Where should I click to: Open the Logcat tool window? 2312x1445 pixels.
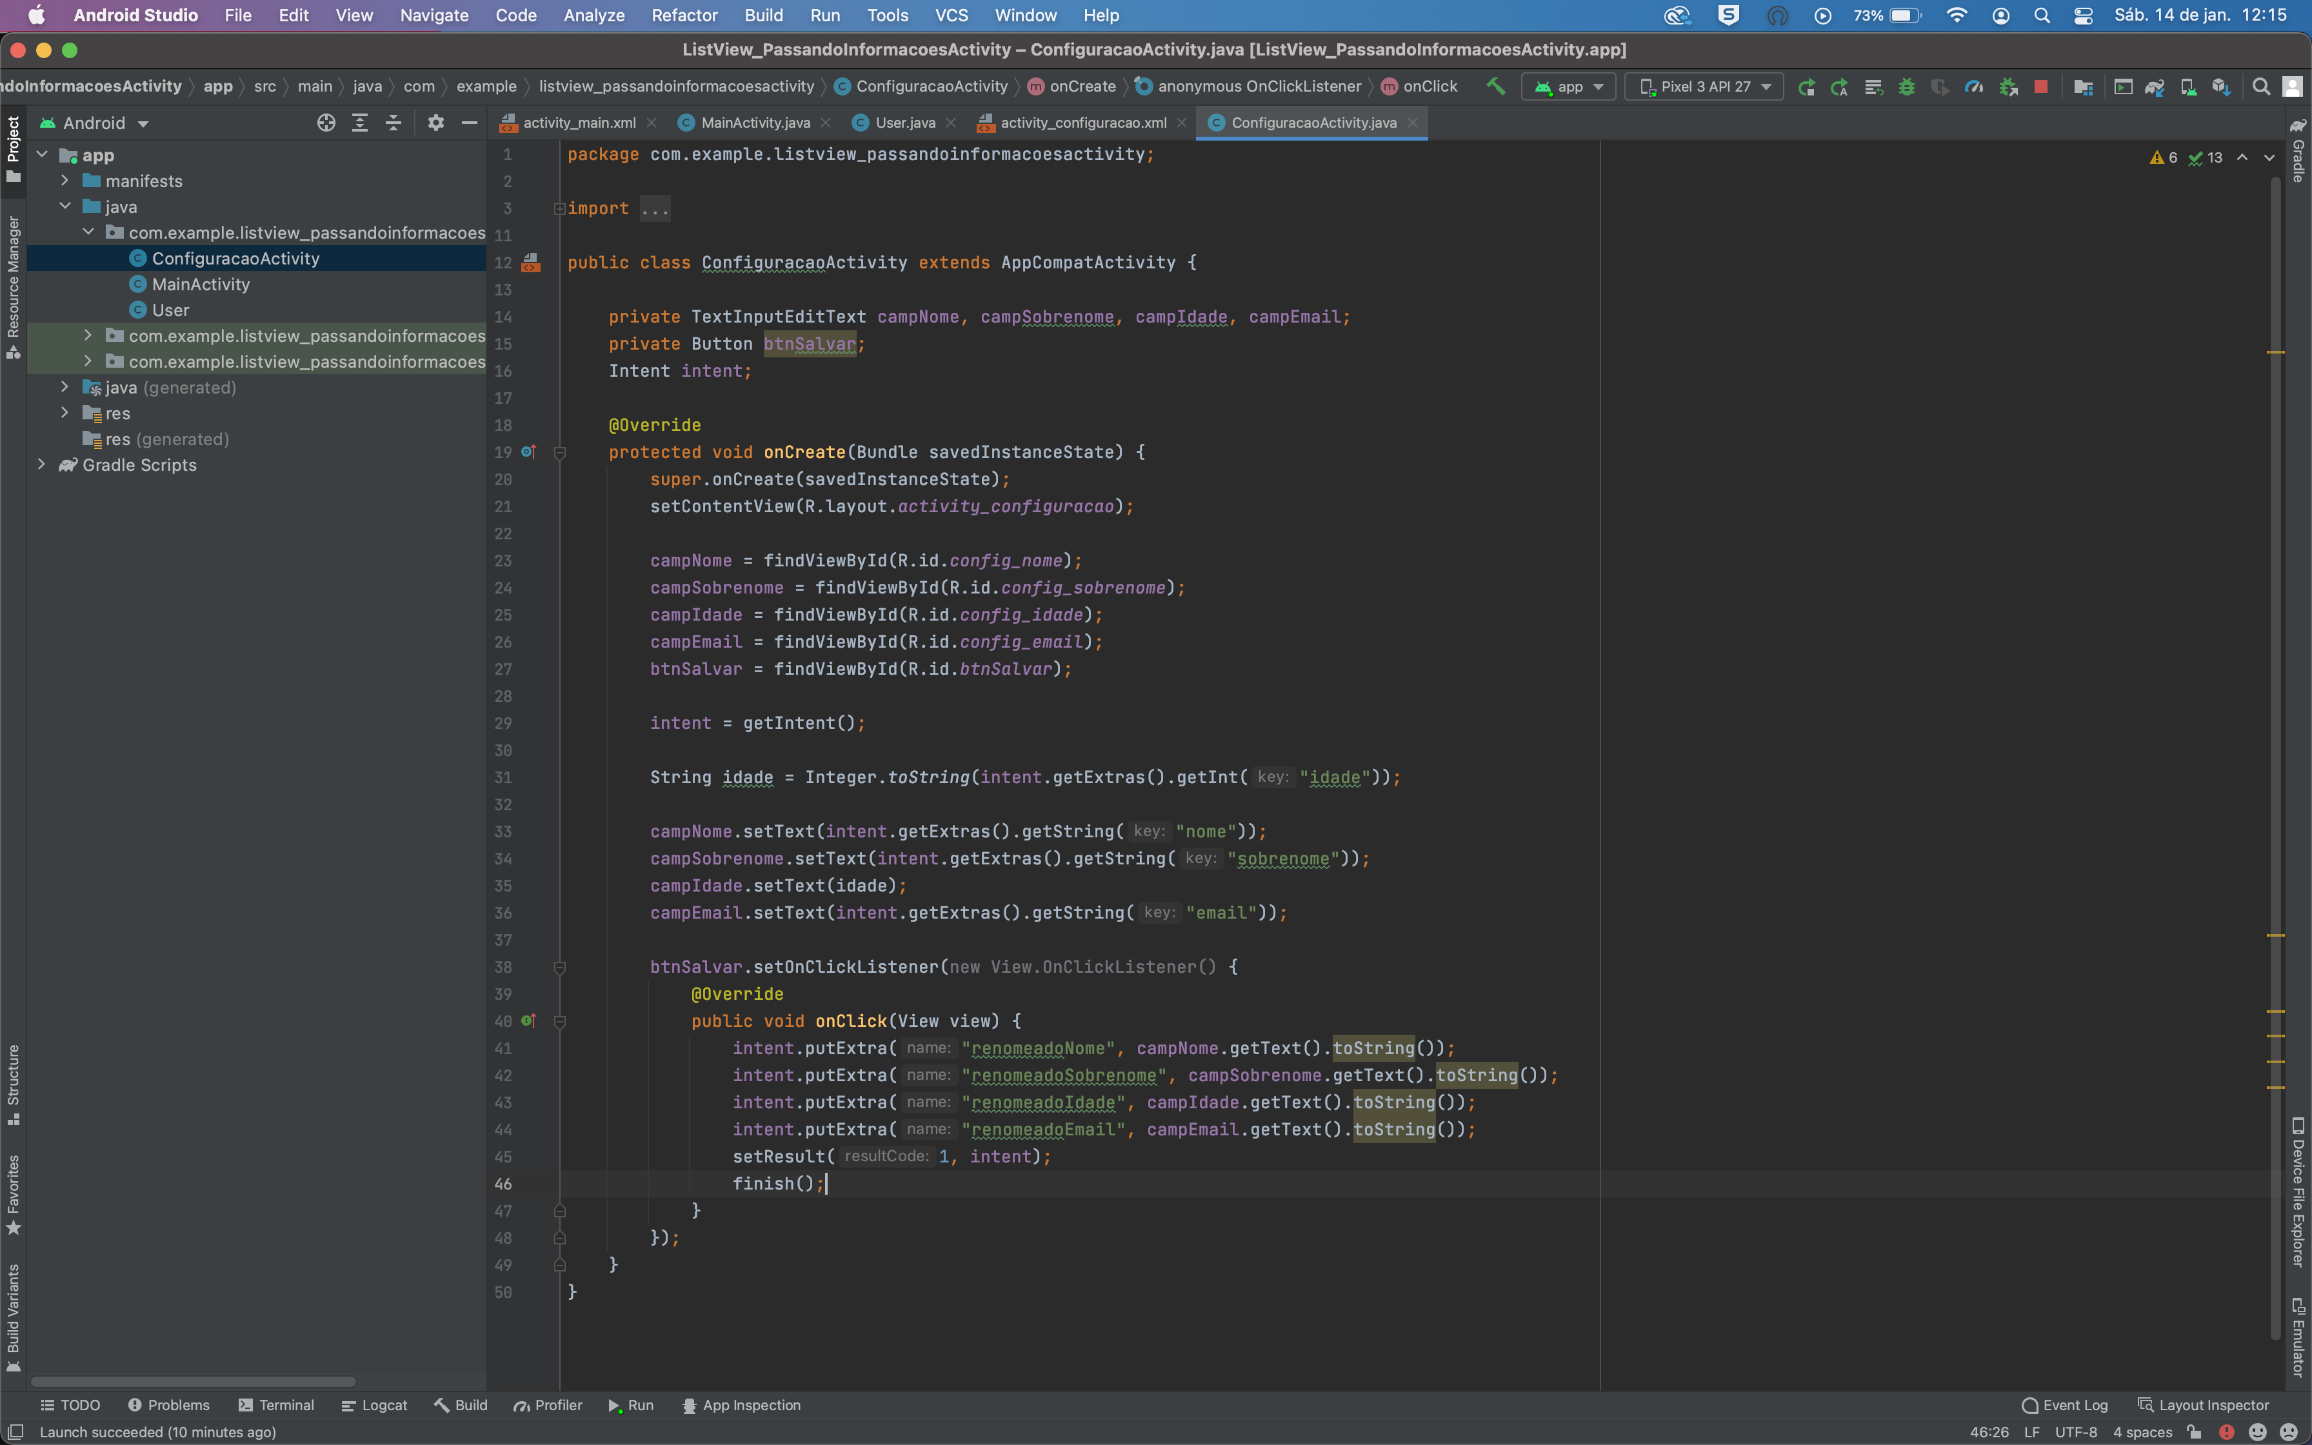click(x=375, y=1405)
